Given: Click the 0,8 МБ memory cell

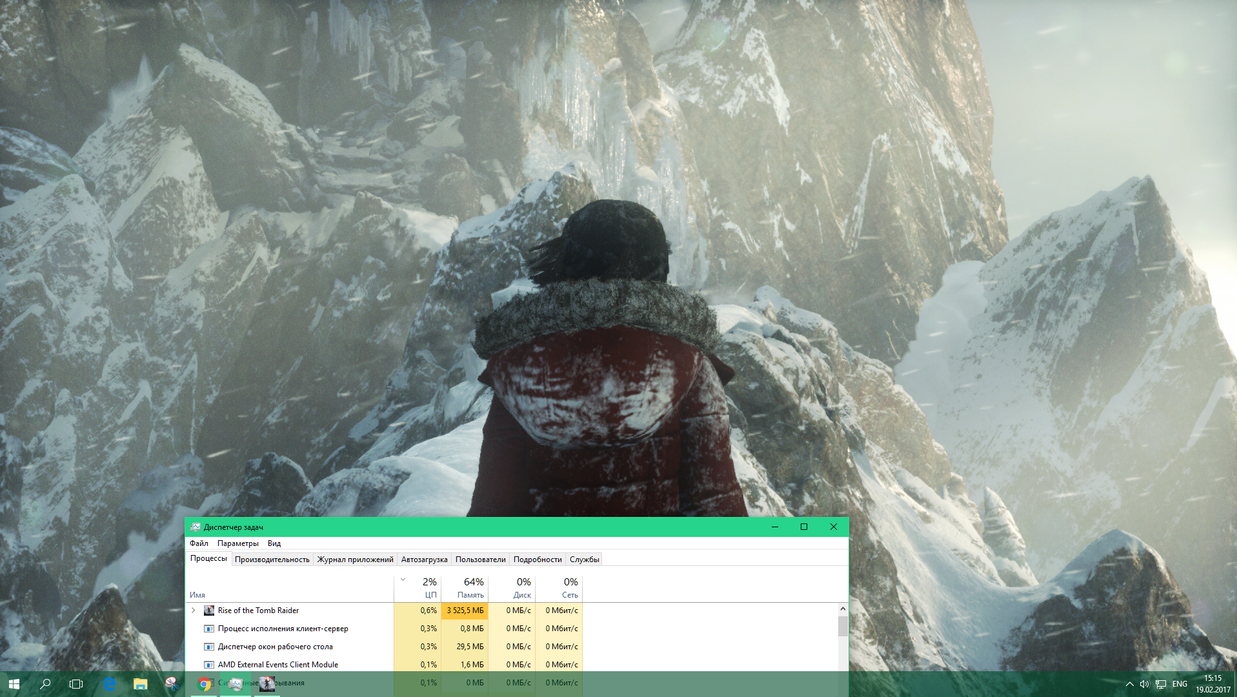Looking at the screenshot, I should [x=465, y=629].
